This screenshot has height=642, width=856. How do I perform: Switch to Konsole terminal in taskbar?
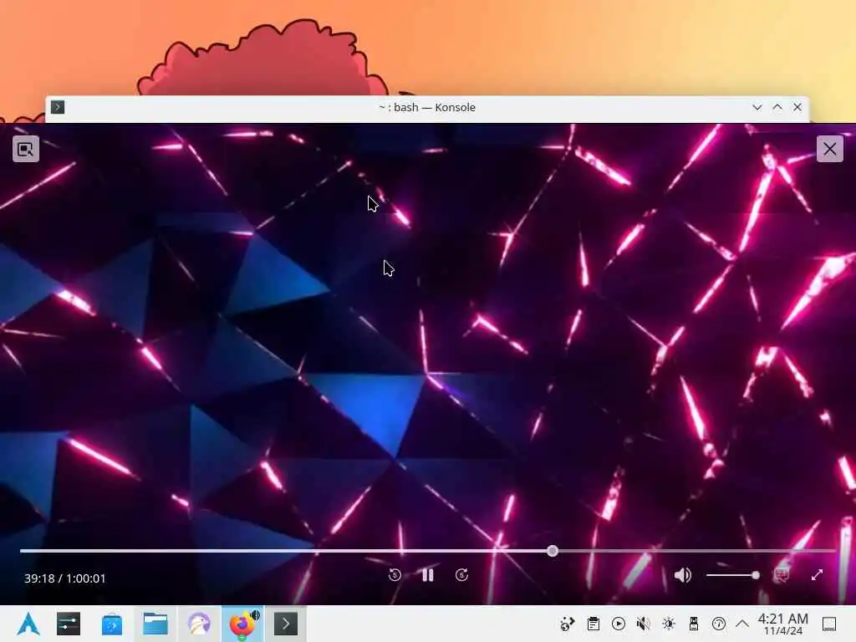coord(286,624)
